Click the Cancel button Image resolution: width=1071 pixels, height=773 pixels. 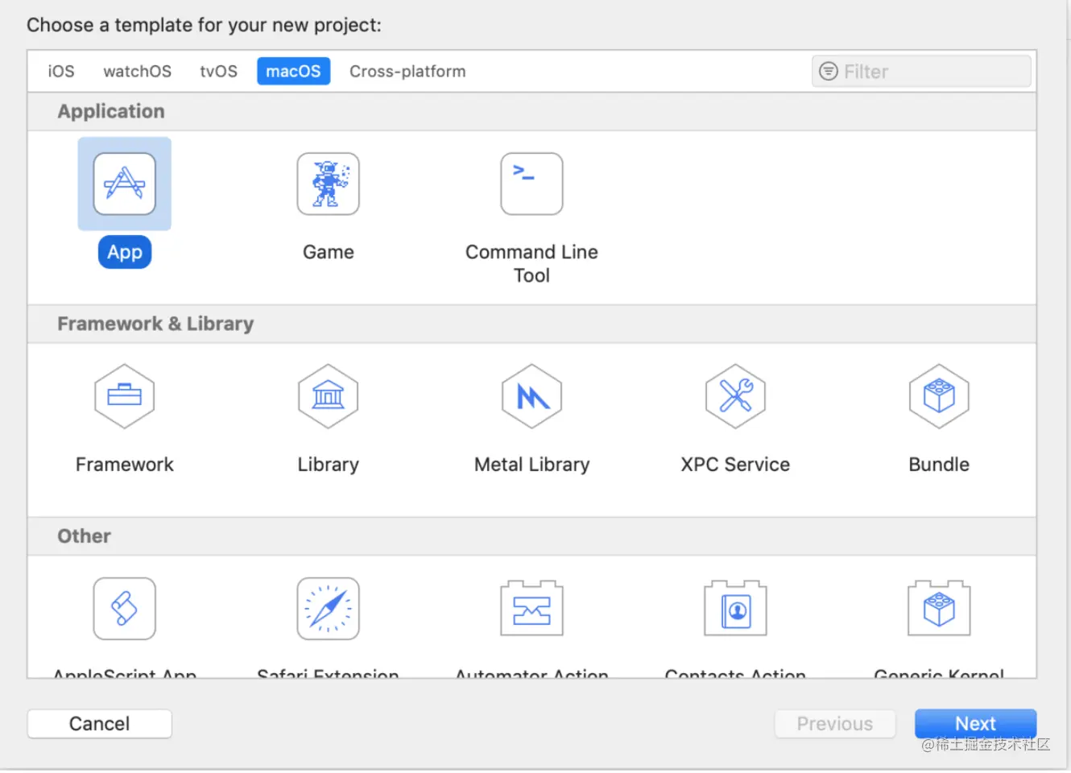click(99, 724)
